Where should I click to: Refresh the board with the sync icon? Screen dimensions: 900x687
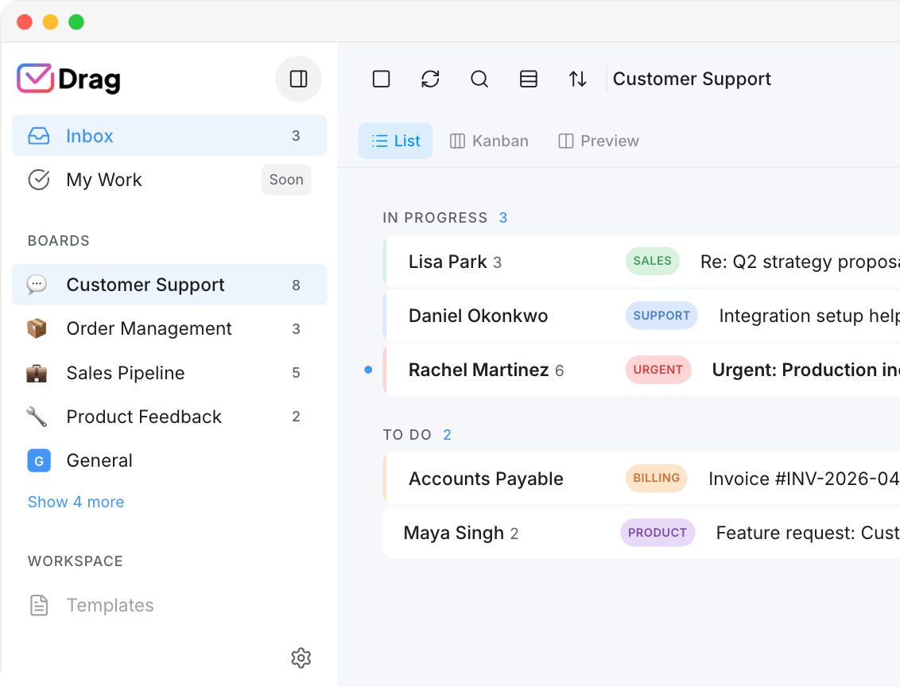coord(430,79)
